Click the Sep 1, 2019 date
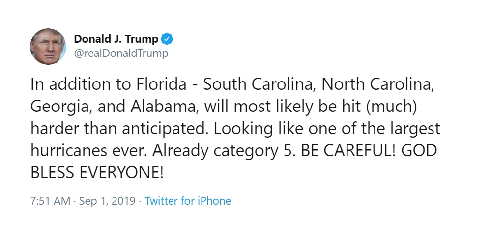This screenshot has height=245, width=491. point(107,201)
